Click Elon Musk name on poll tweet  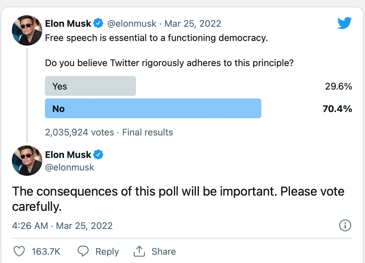coord(68,23)
